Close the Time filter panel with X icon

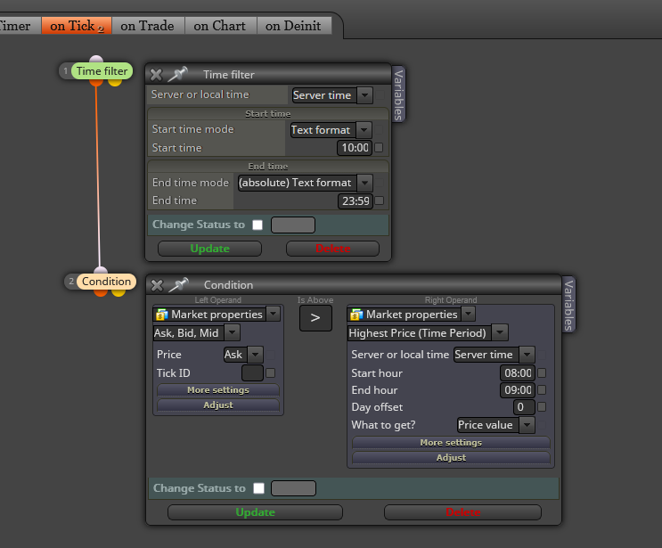point(156,75)
